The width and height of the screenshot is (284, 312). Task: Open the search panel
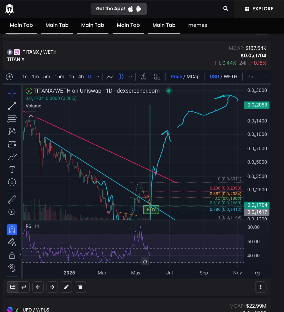click(x=225, y=9)
